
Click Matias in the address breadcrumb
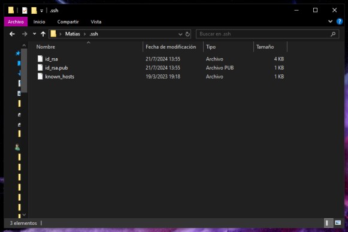(72, 34)
